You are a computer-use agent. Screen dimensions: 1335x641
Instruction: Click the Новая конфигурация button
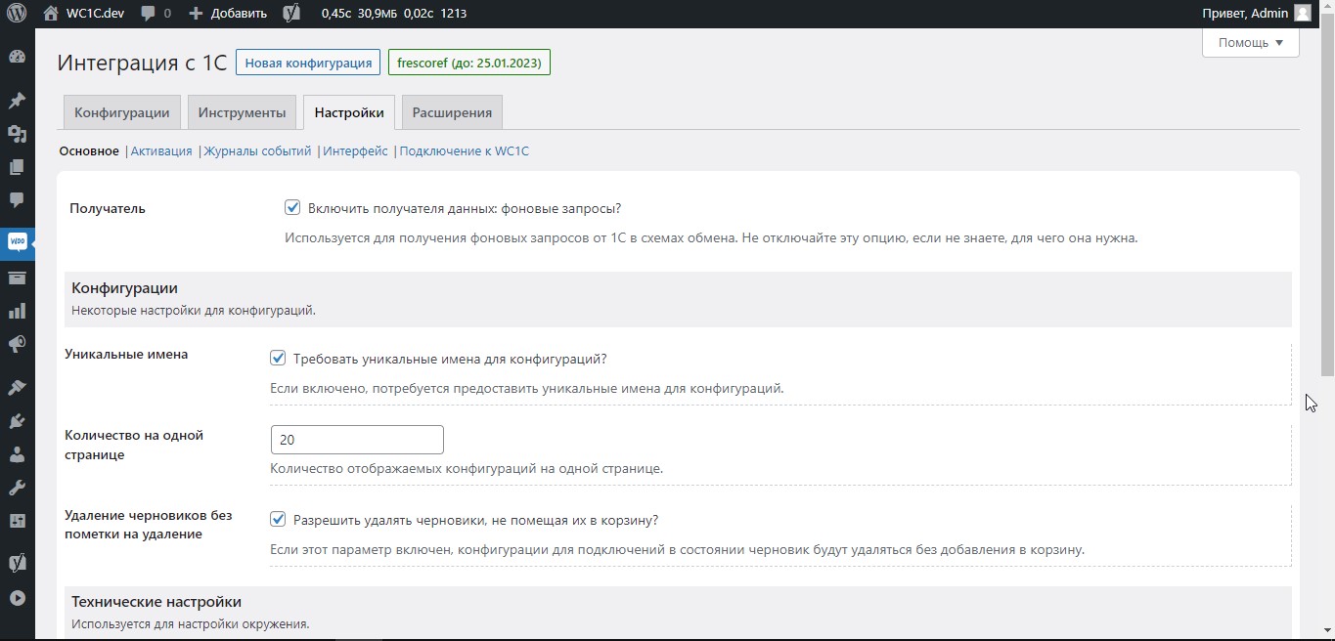[308, 63]
